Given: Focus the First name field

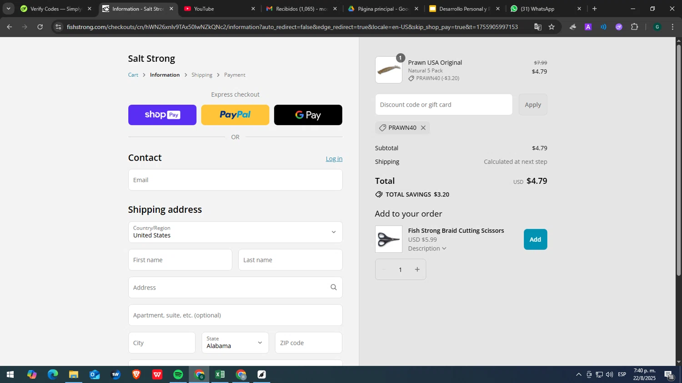Looking at the screenshot, I should (x=180, y=260).
